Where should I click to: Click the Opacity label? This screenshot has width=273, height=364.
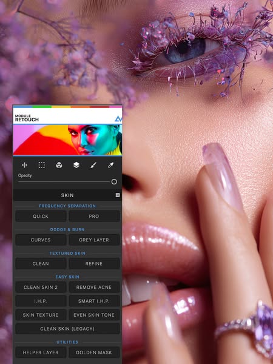point(25,175)
